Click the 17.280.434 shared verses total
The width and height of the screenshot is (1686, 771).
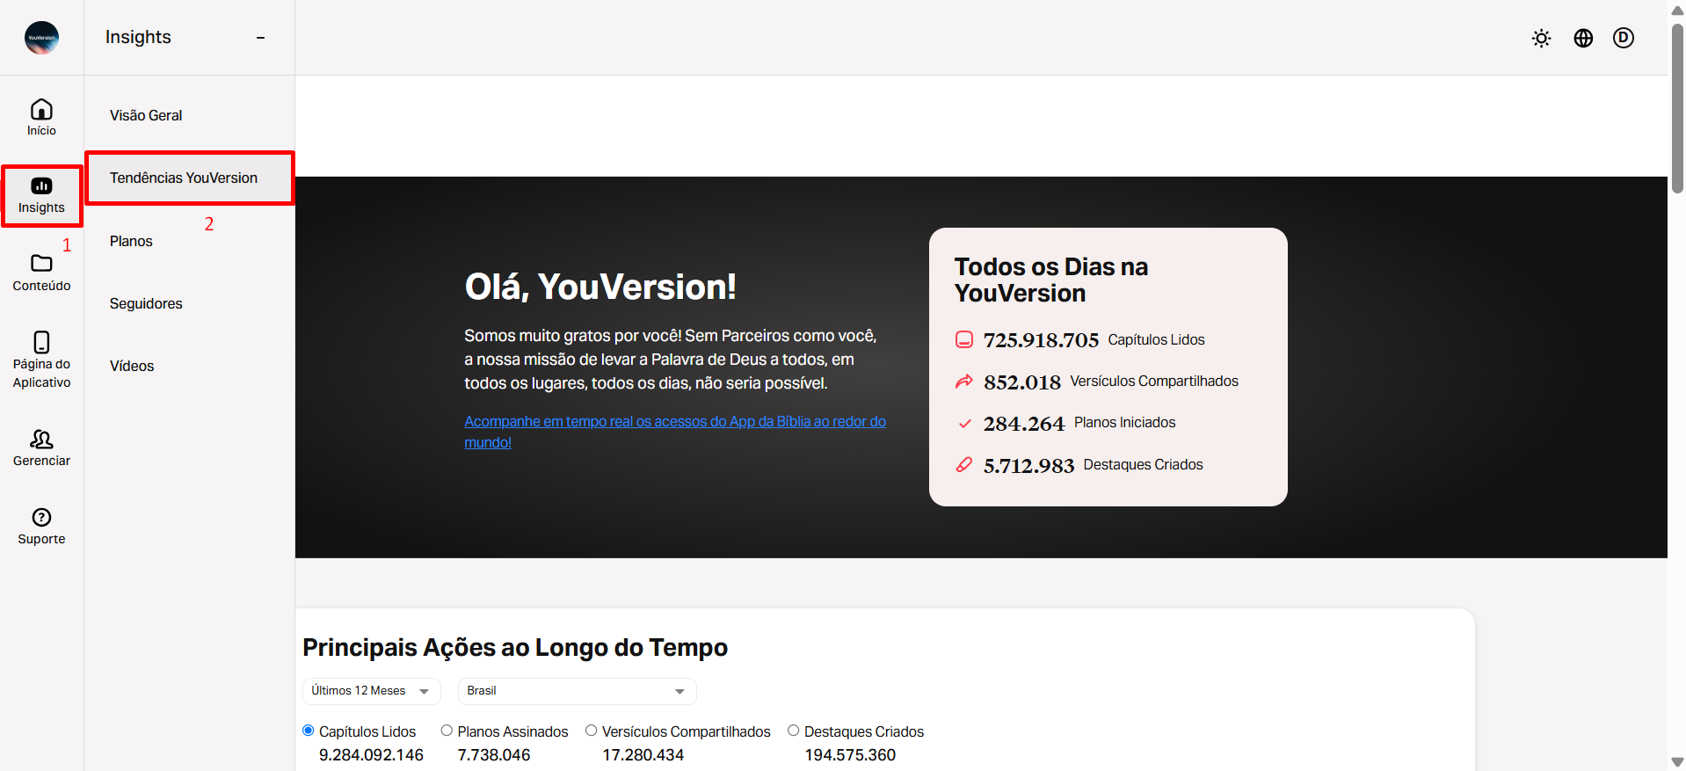(x=643, y=755)
